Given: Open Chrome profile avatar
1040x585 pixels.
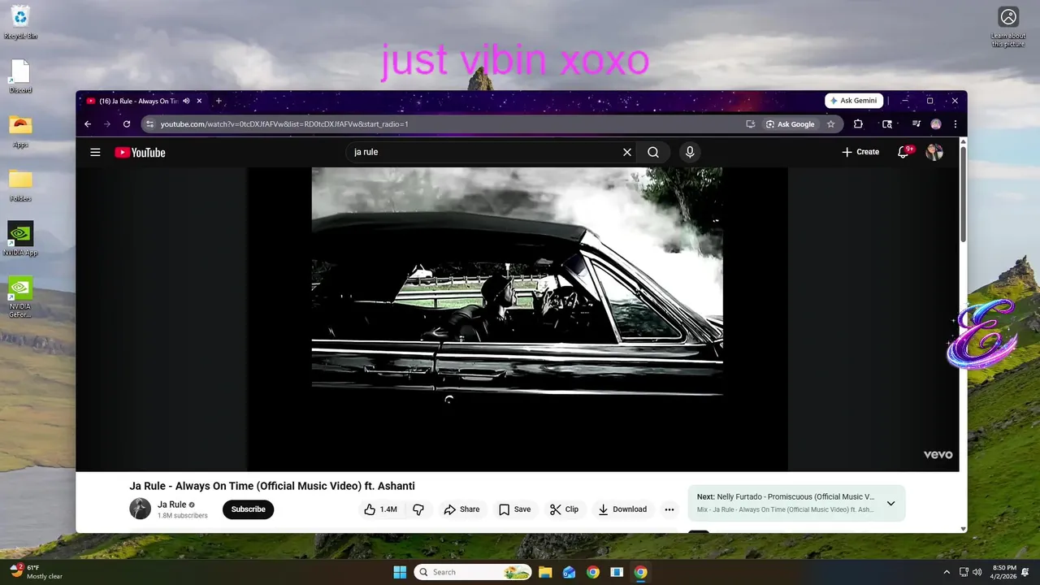Looking at the screenshot, I should click(936, 124).
